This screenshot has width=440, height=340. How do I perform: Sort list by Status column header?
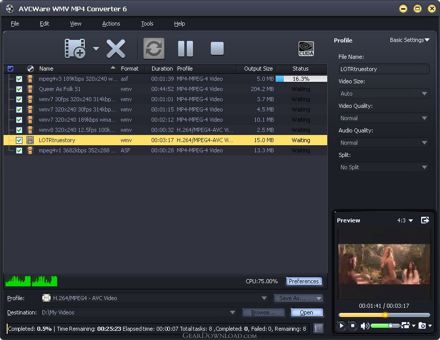tap(300, 69)
